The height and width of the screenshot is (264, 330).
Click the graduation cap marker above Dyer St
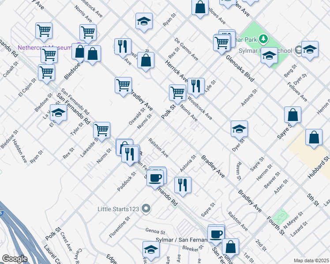[x=239, y=129]
